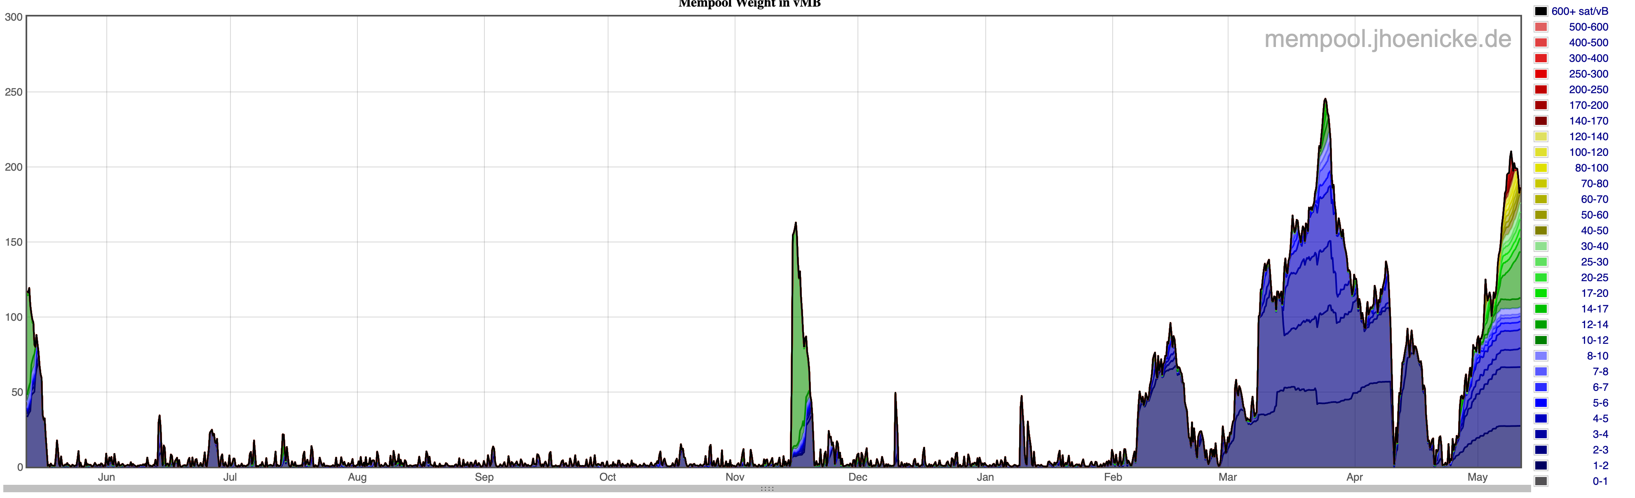Click the Aug x-axis label
Image resolution: width=1635 pixels, height=498 pixels.
coord(357,477)
